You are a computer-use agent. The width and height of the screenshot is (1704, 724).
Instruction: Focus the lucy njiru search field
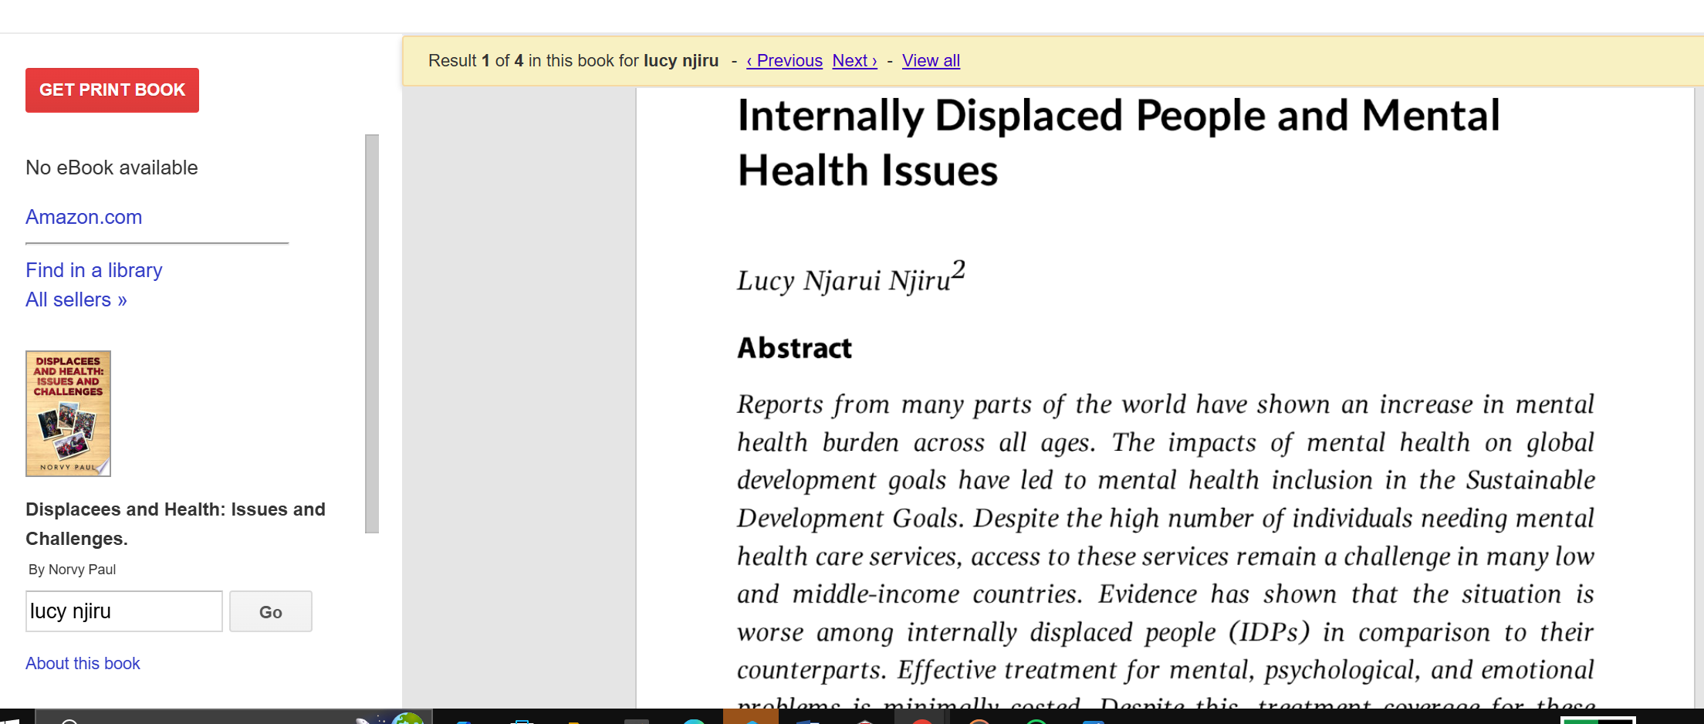click(123, 611)
